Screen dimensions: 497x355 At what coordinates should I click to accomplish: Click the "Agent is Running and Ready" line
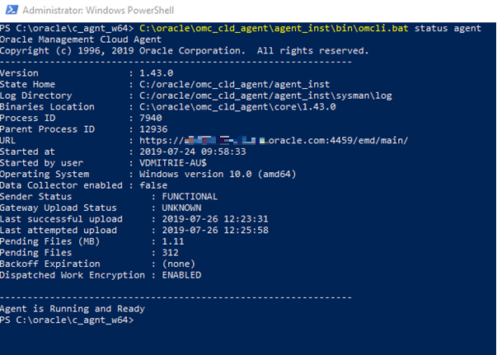73,309
